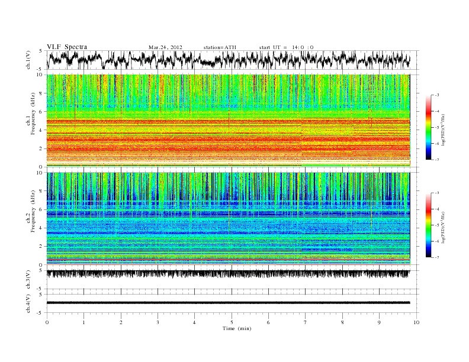Click the 2 kHz tick on ch.2 spectrogram

[41, 246]
